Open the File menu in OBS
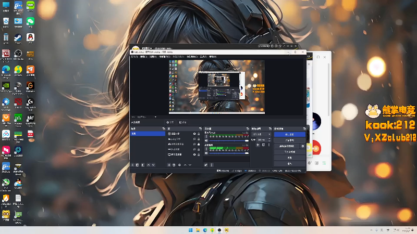 tap(134, 57)
